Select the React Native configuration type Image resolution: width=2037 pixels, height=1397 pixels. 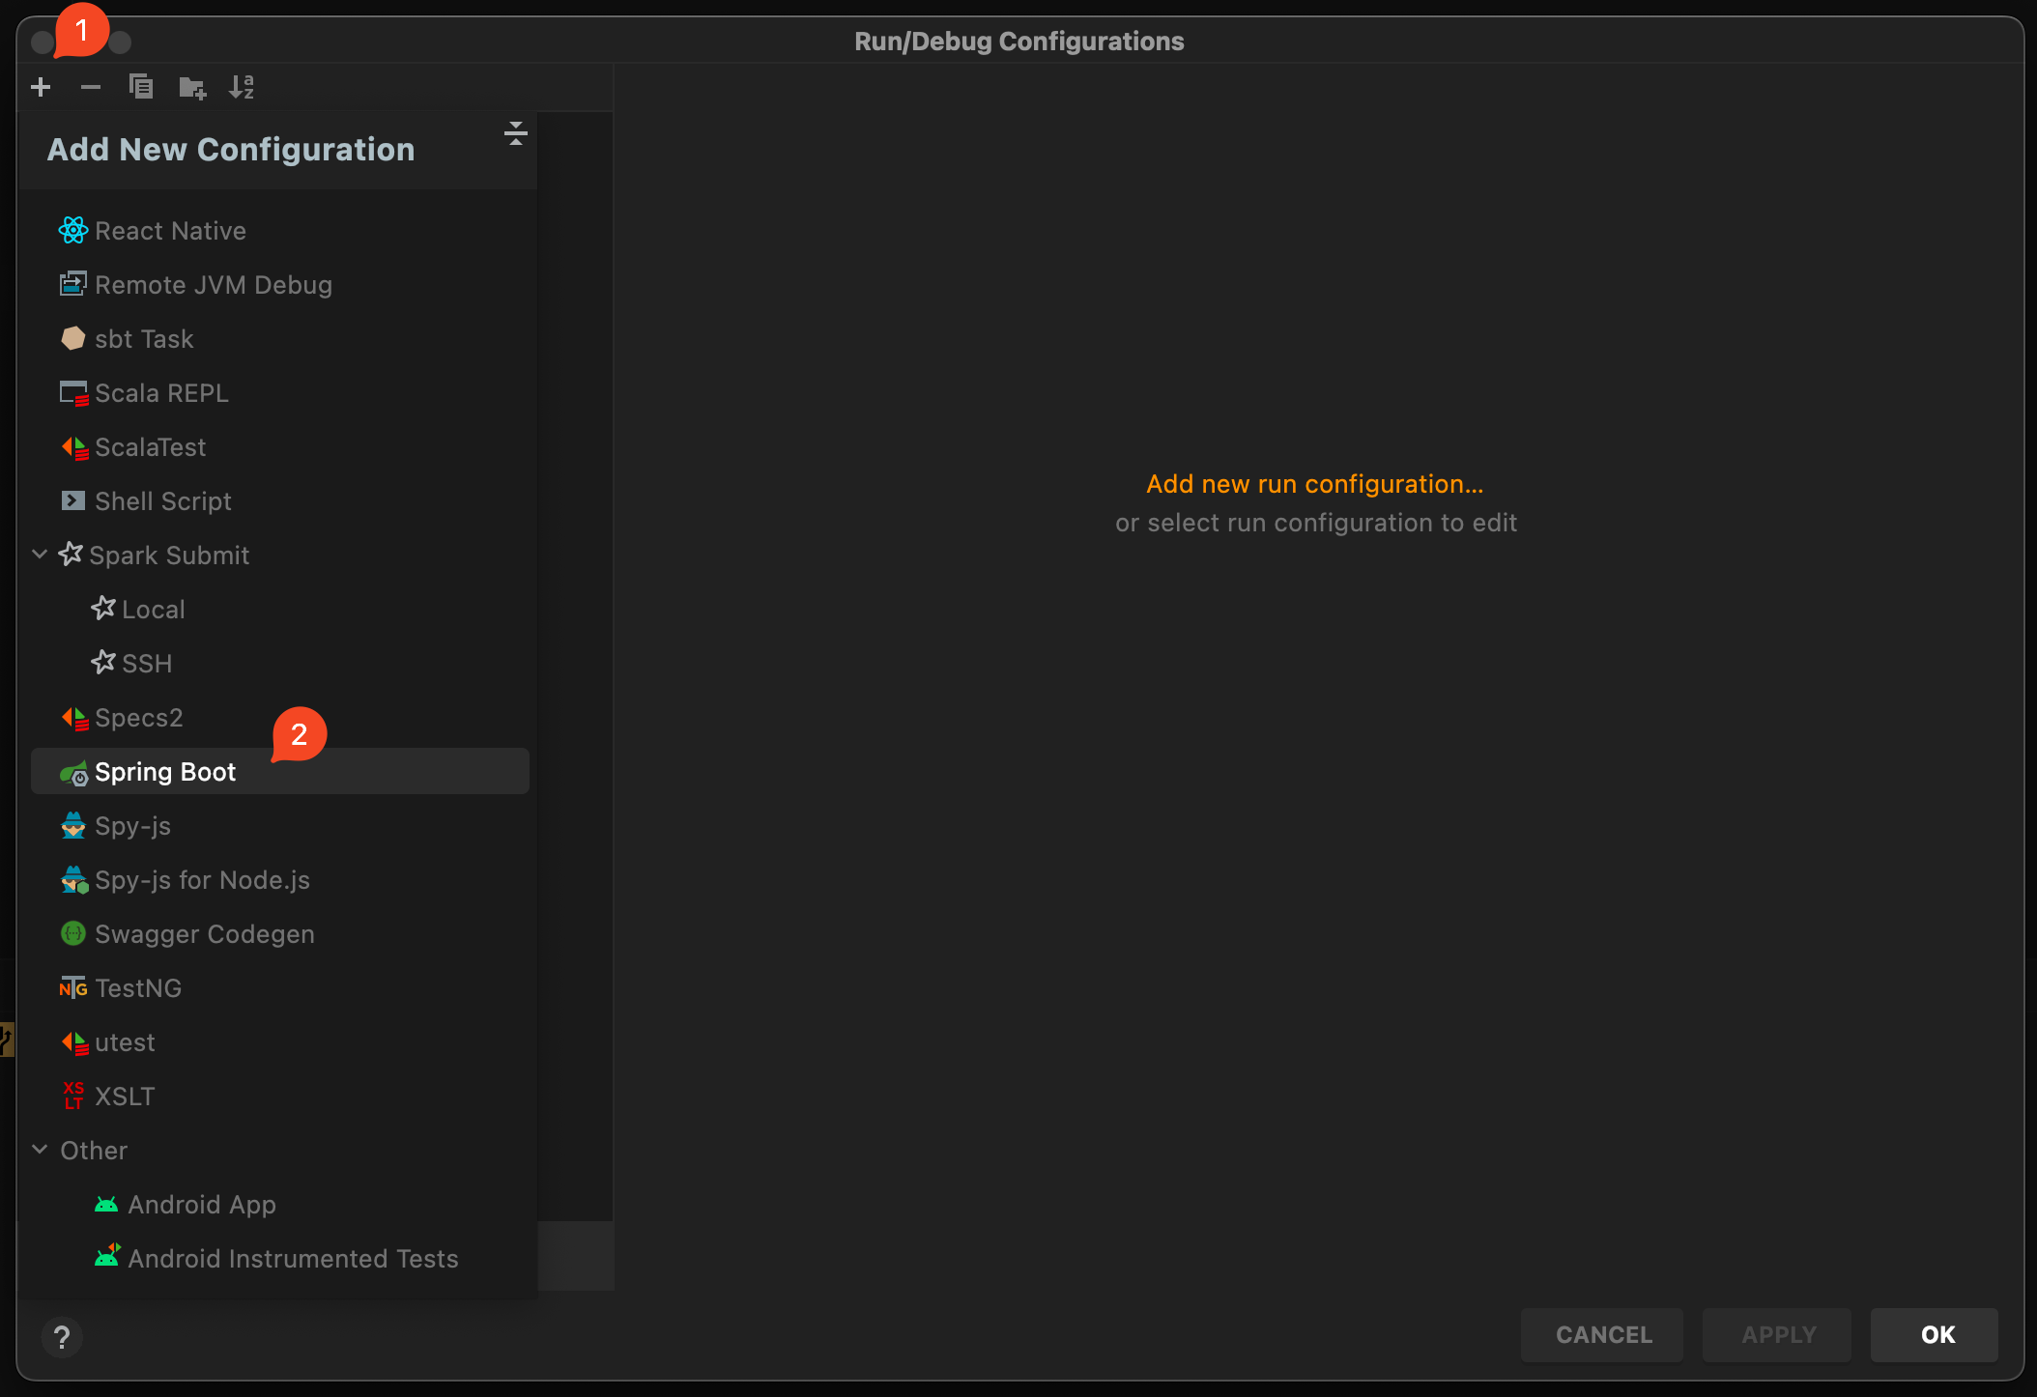[x=170, y=231]
